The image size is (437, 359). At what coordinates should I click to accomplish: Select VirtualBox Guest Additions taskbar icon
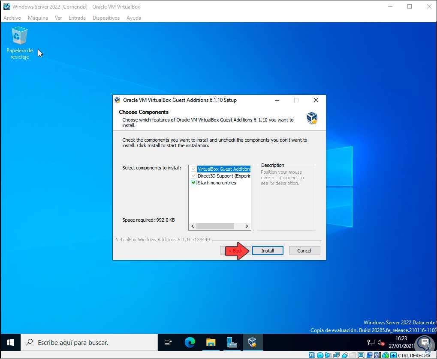[253, 342]
